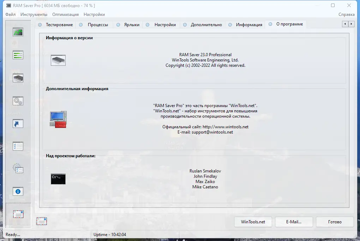The image size is (360, 241).
Task: Open the Настройки menu in the menu bar
Action: point(94,14)
